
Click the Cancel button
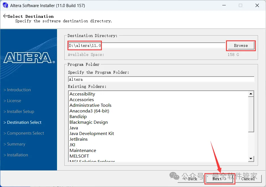[x=248, y=179]
